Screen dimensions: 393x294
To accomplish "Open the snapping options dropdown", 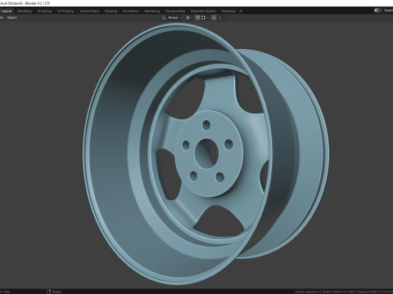I will (206, 18).
